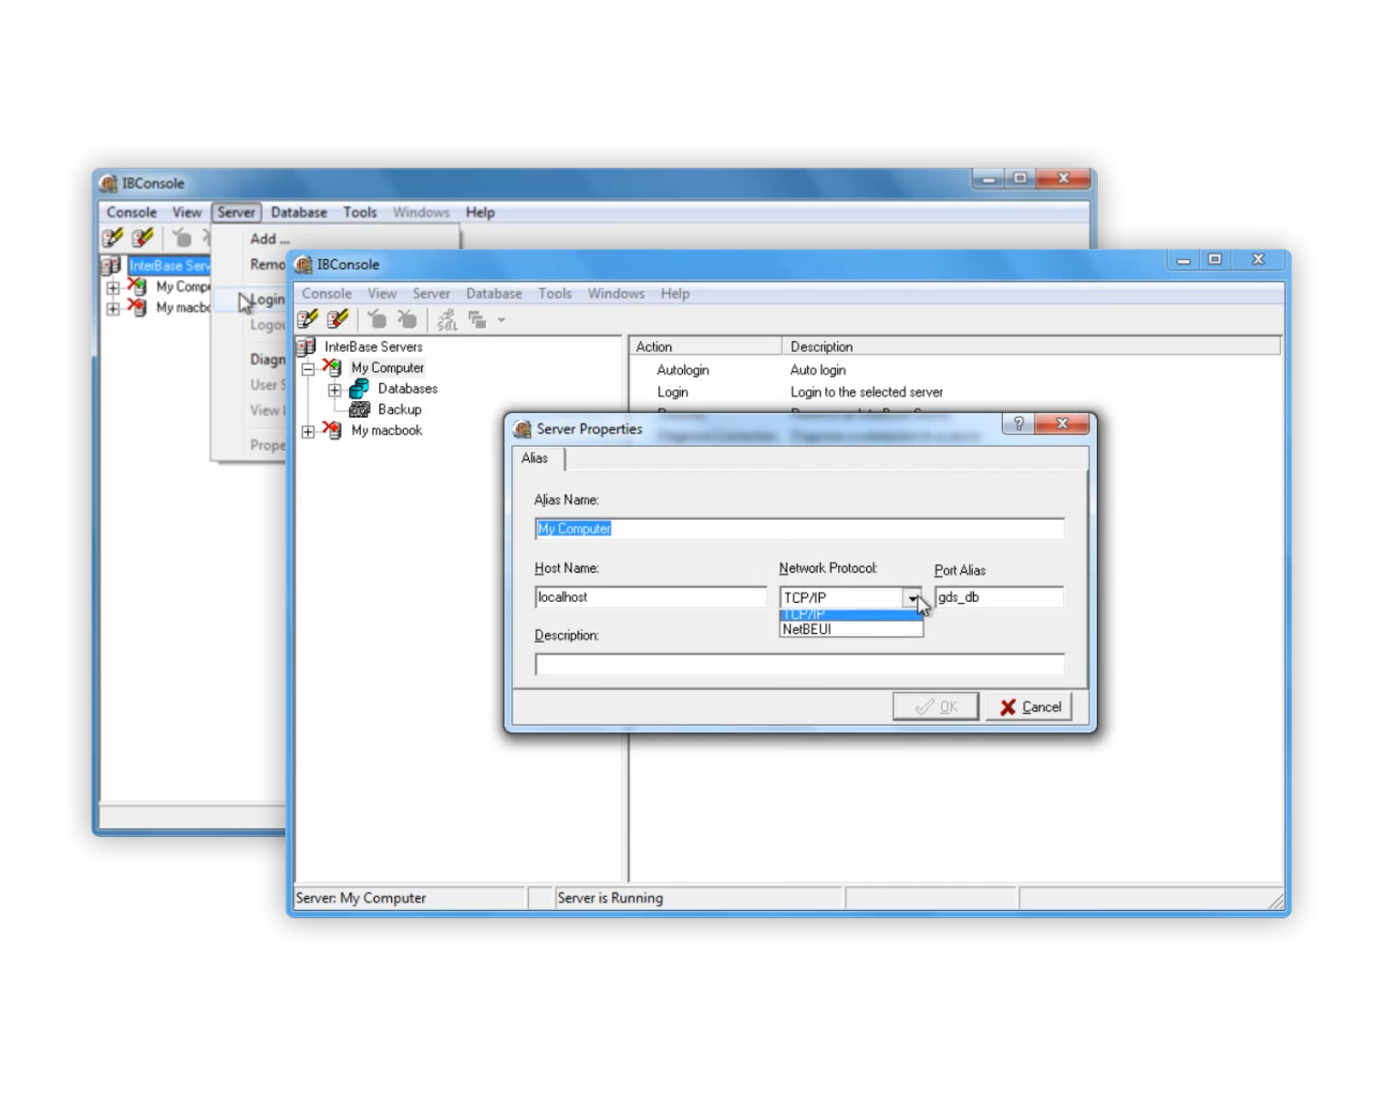Click the Databases cylinder icon

click(359, 388)
